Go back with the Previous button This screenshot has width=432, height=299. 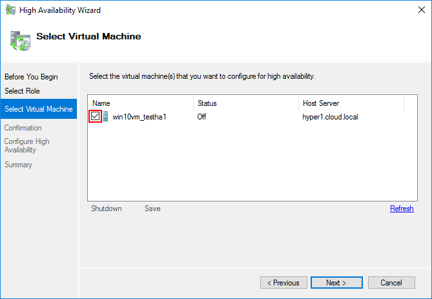[283, 283]
